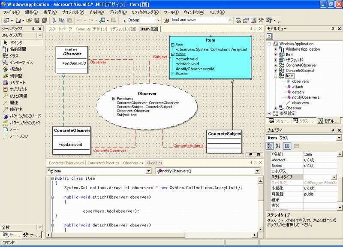Collapse the Fields section of Item class
343x247 pixels.
click(173, 45)
